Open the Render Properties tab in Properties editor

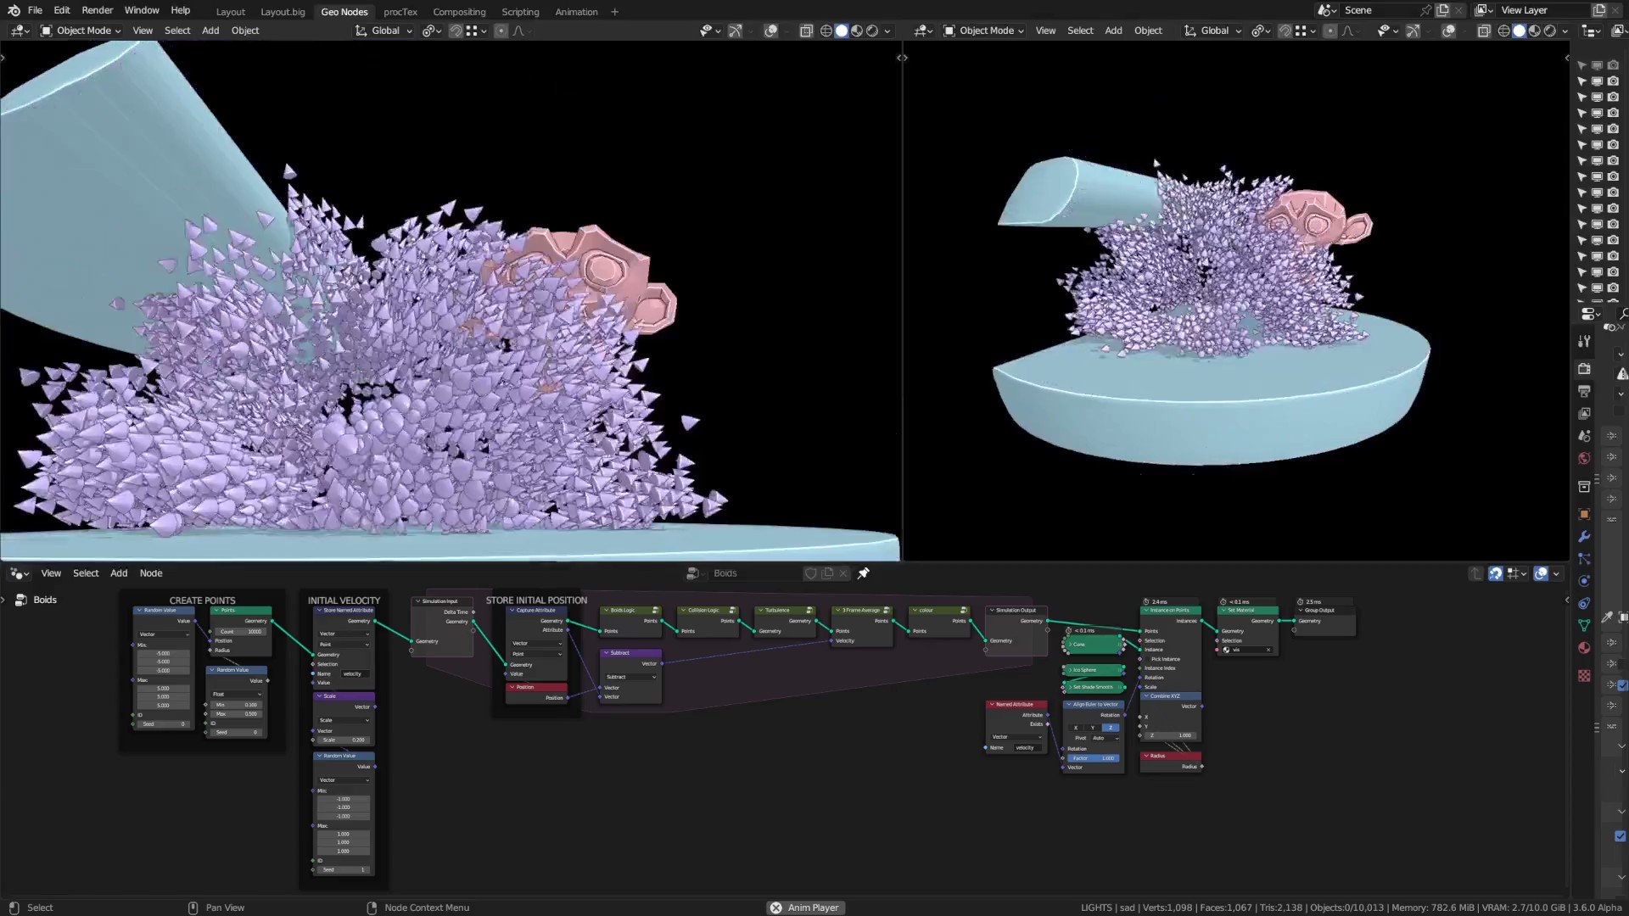point(1583,370)
